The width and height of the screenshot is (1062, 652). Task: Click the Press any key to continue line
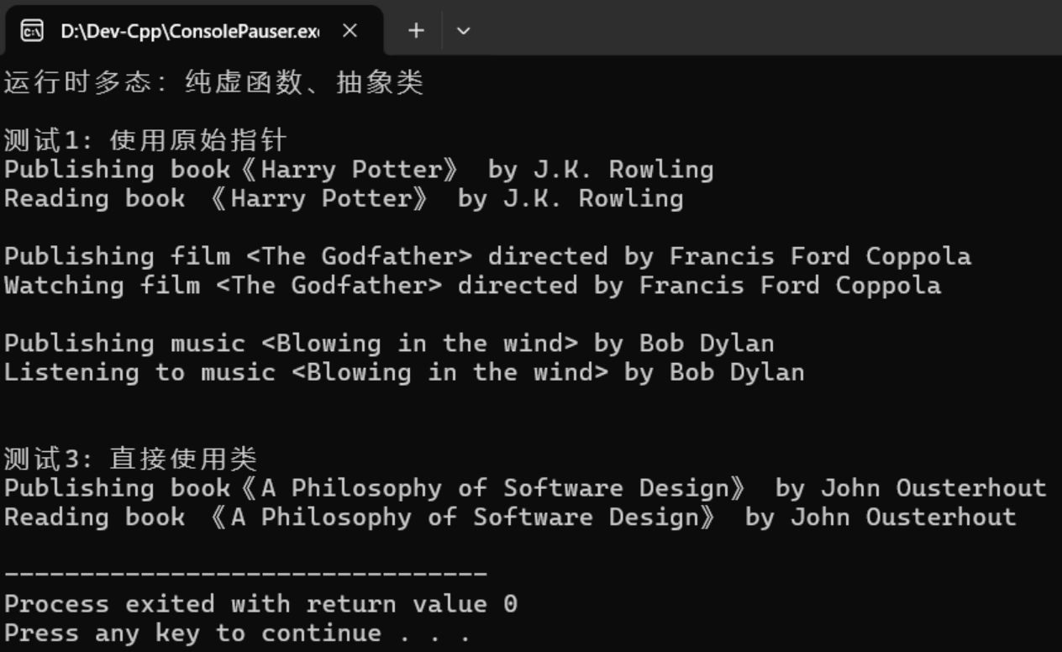(238, 633)
